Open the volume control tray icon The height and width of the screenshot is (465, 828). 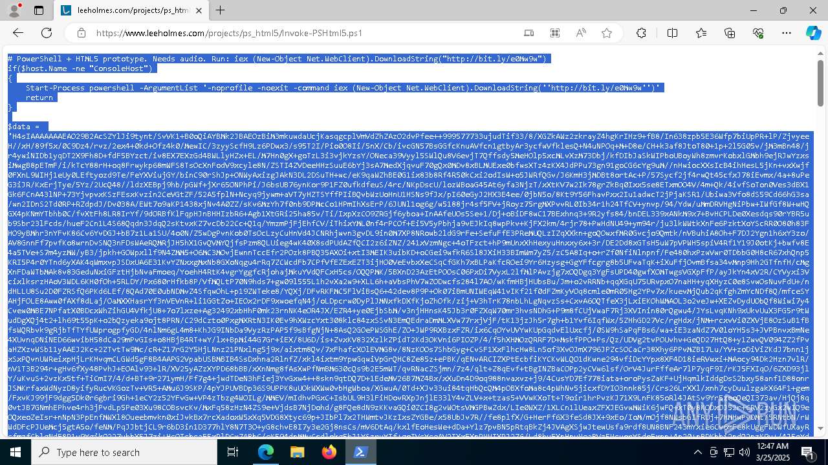point(746,453)
